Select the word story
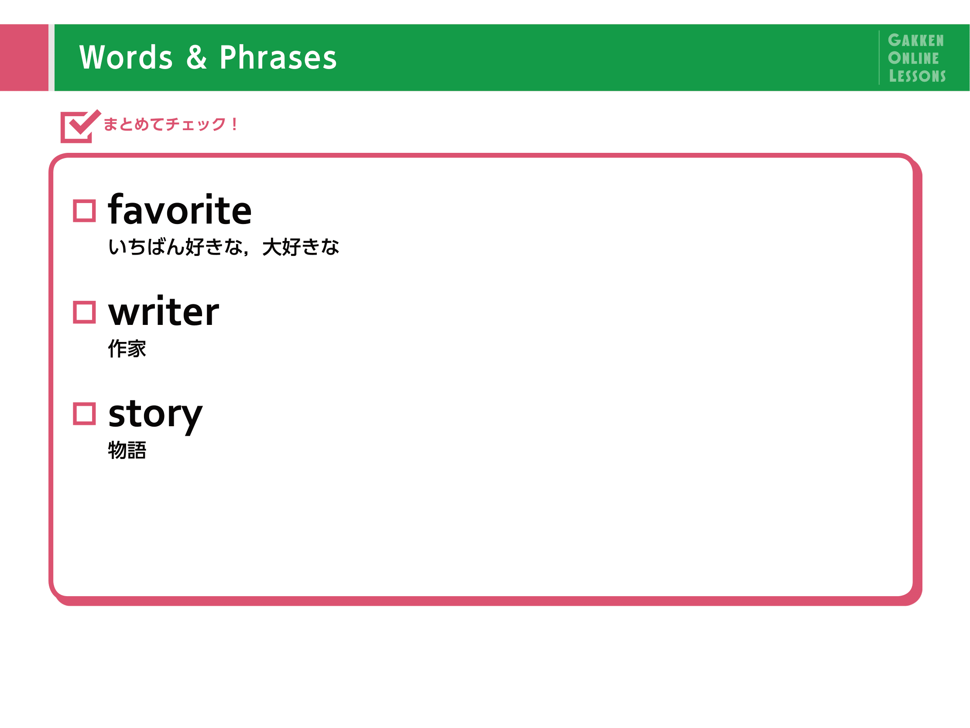970x728 pixels. (x=156, y=415)
